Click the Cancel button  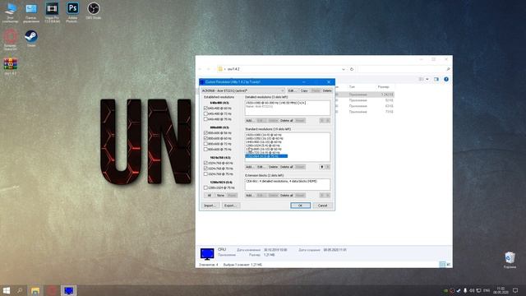click(322, 206)
